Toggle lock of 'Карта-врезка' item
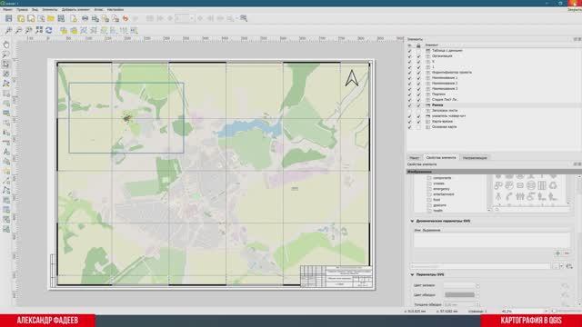This screenshot has width=582, height=327. tap(418, 122)
